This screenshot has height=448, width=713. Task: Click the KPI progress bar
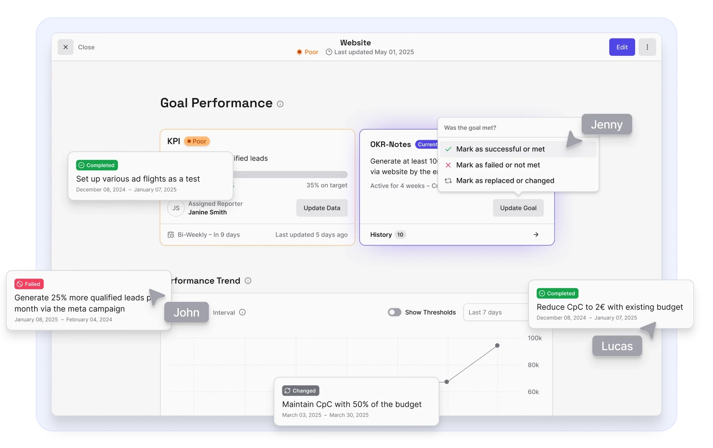click(290, 174)
